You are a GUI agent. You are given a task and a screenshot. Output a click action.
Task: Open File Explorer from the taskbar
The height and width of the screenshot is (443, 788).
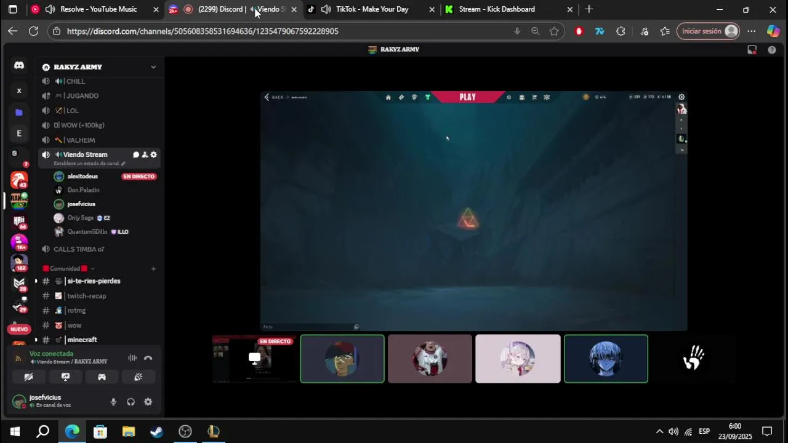128,431
